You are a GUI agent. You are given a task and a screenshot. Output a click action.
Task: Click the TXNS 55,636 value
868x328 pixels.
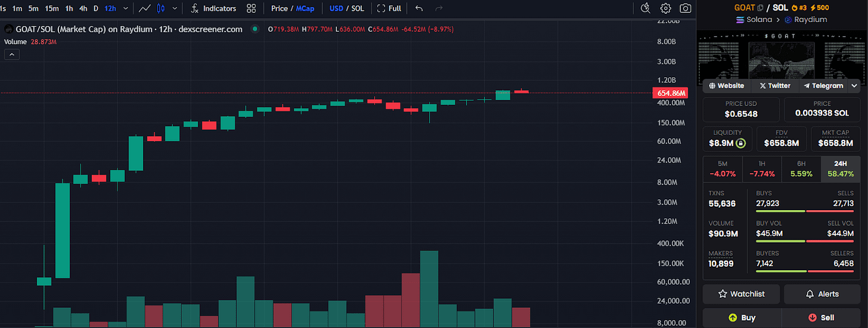pyautogui.click(x=722, y=204)
